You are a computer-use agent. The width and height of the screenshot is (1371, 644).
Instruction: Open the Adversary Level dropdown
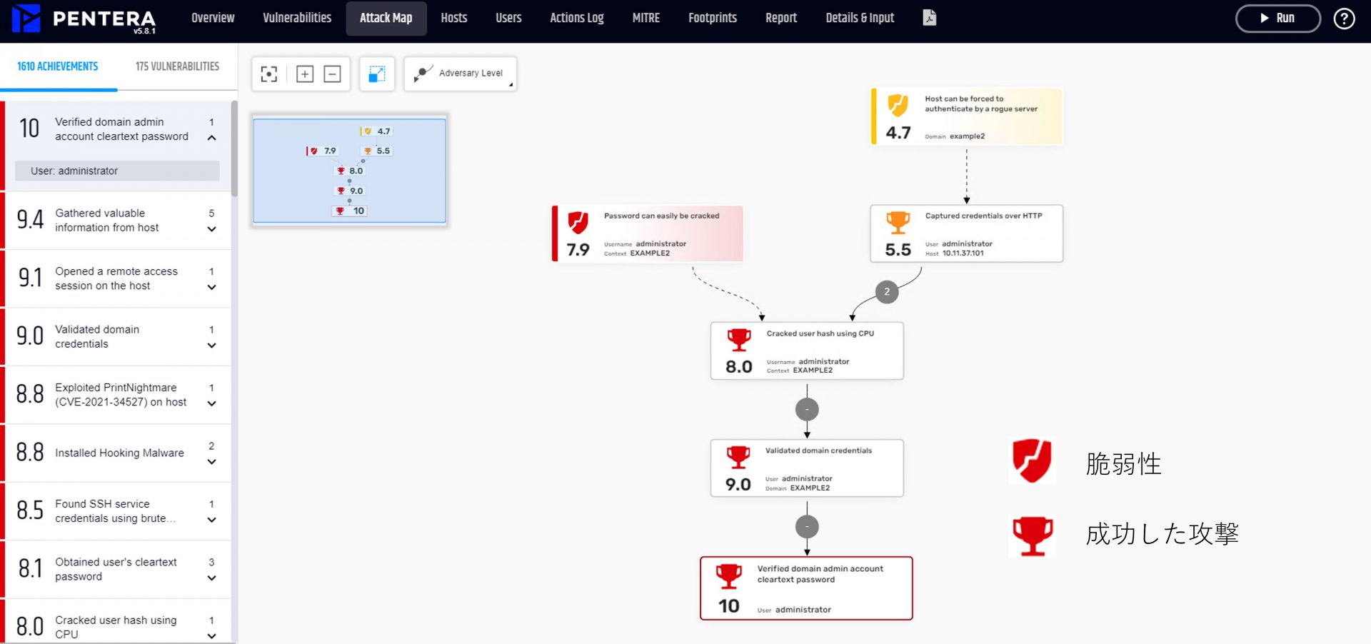(x=461, y=74)
